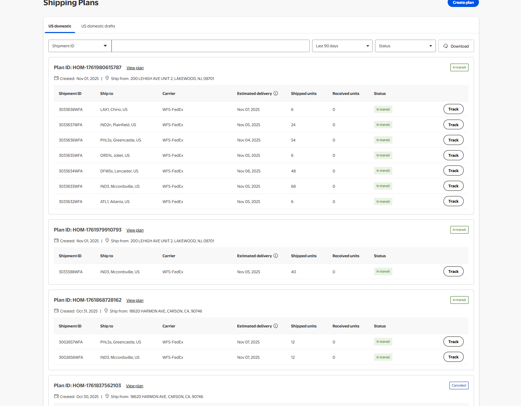
Task: Select shipment ID text 3033638WFA
Action: (x=71, y=109)
